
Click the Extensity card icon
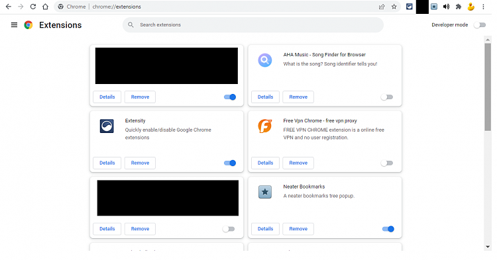107,126
